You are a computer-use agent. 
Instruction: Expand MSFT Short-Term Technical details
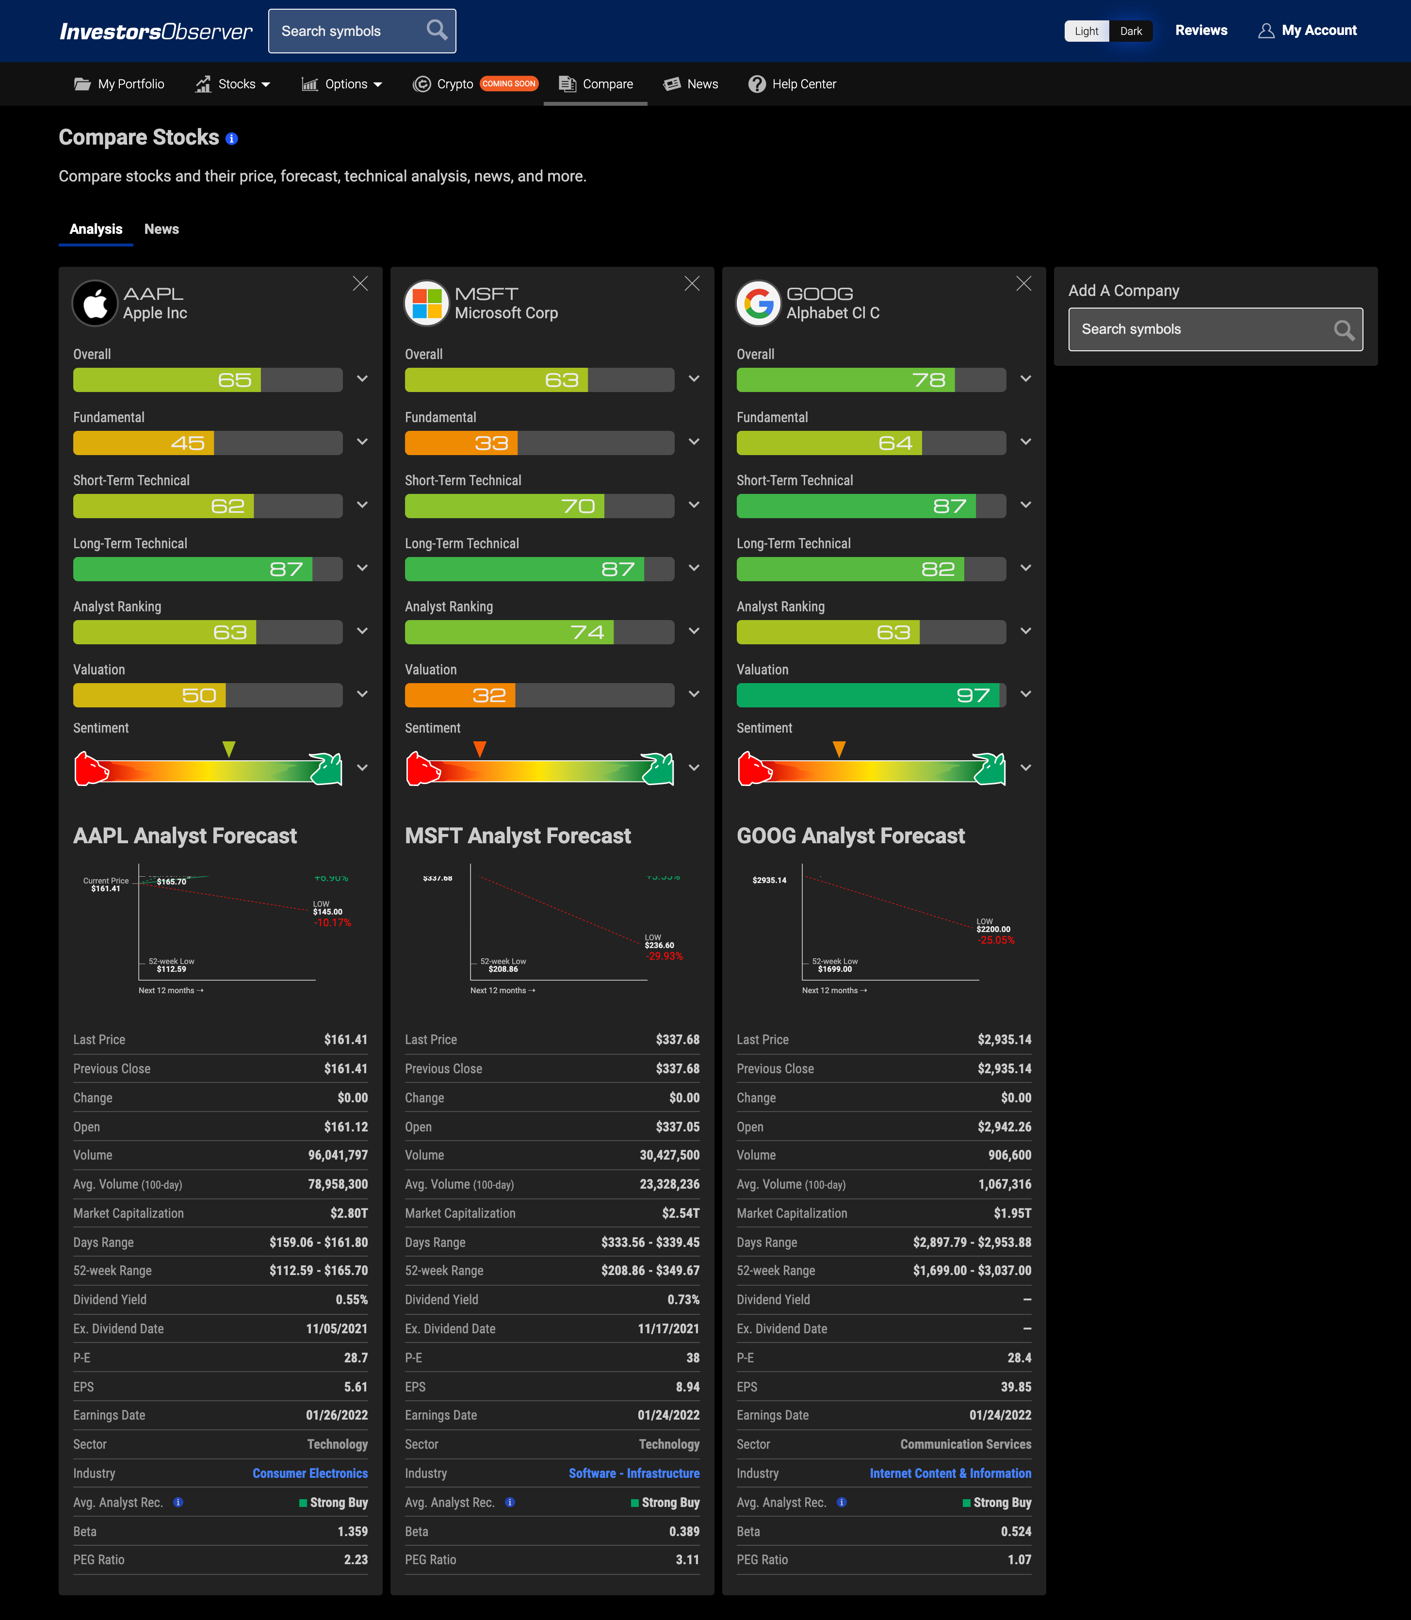pyautogui.click(x=694, y=505)
